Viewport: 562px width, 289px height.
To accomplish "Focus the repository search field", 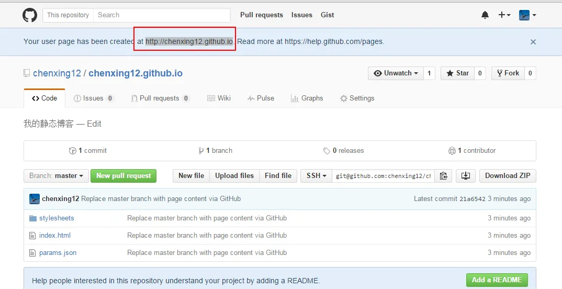I will 162,15.
